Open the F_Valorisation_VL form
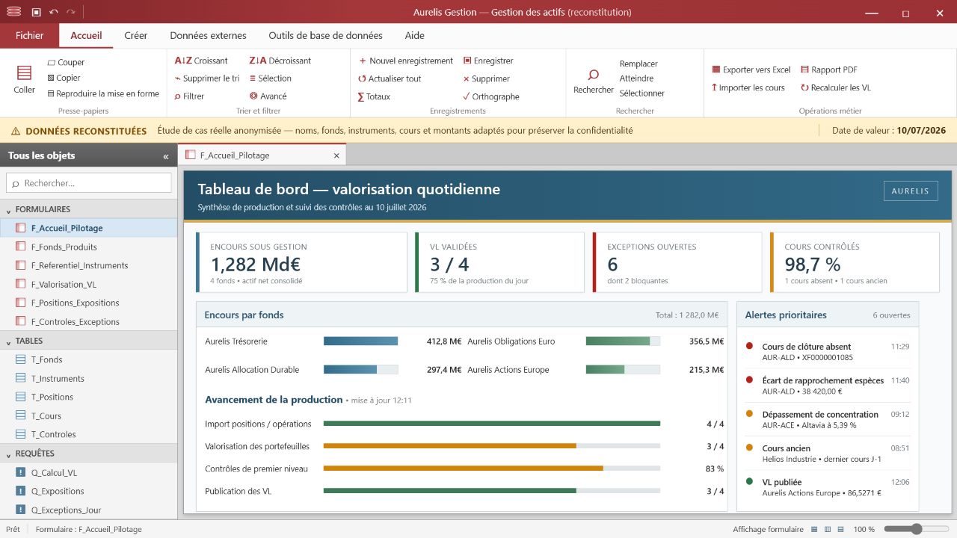The width and height of the screenshot is (957, 538). pos(88,284)
